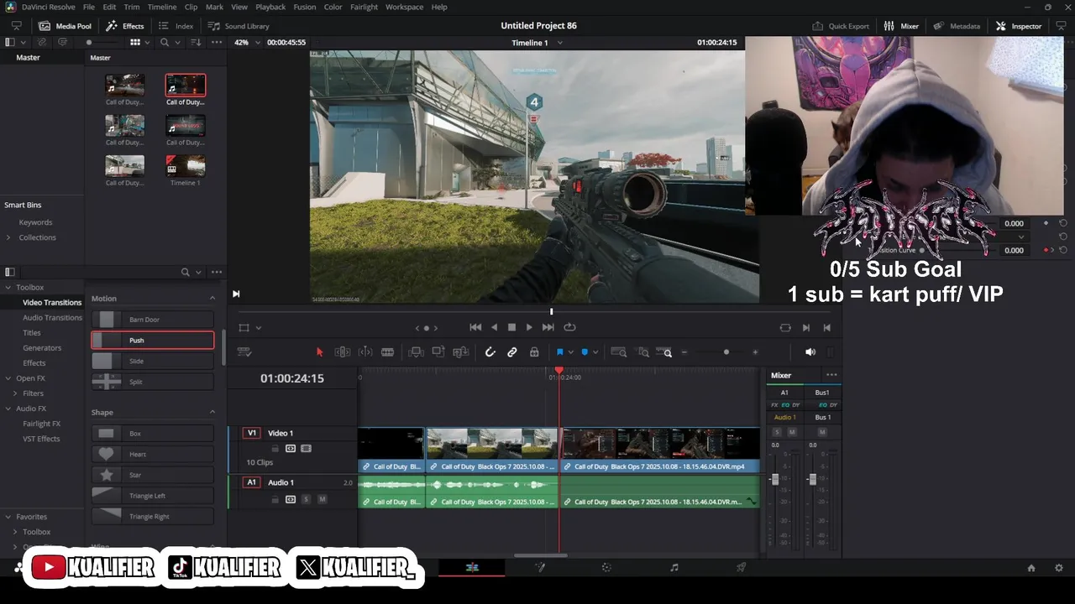
Task: Open the Workspace menu
Action: pos(404,7)
